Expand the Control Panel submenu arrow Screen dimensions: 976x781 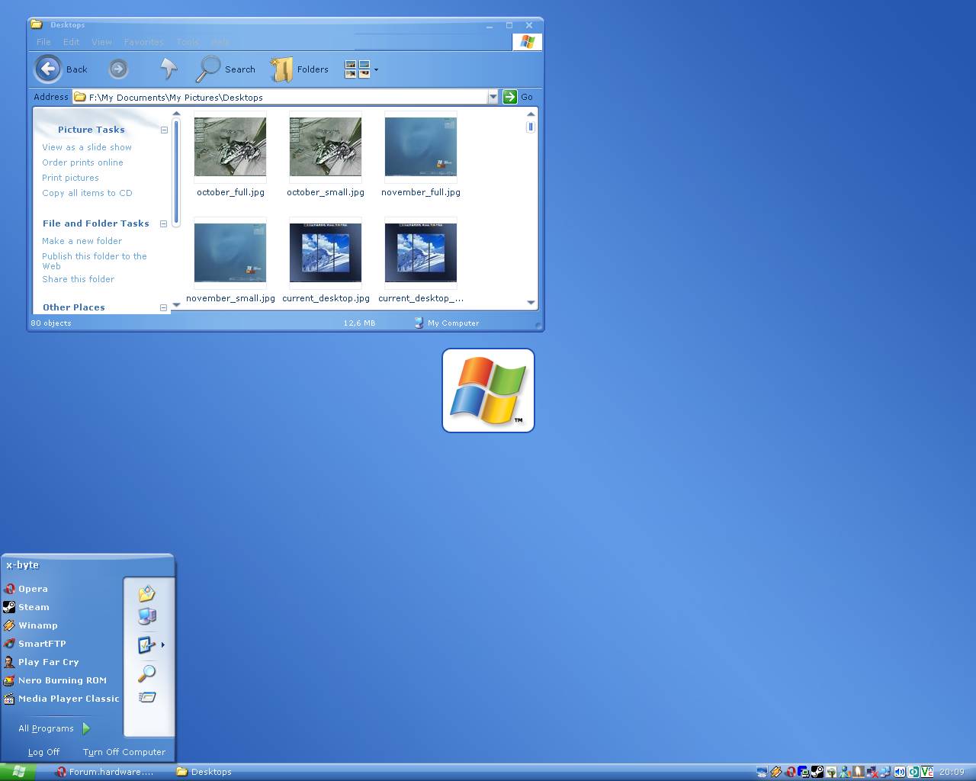point(162,645)
